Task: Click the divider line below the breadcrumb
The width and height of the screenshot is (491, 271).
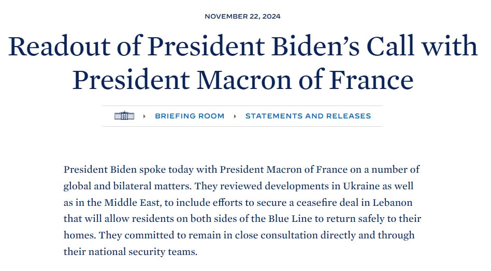Action: pos(242,126)
